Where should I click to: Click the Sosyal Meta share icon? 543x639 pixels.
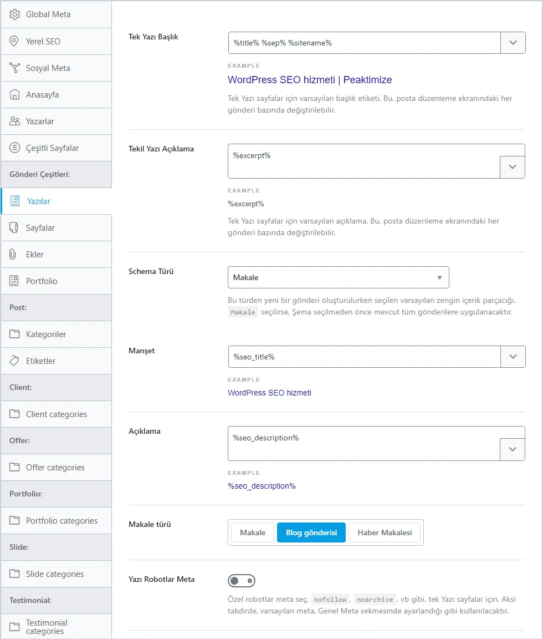[14, 68]
